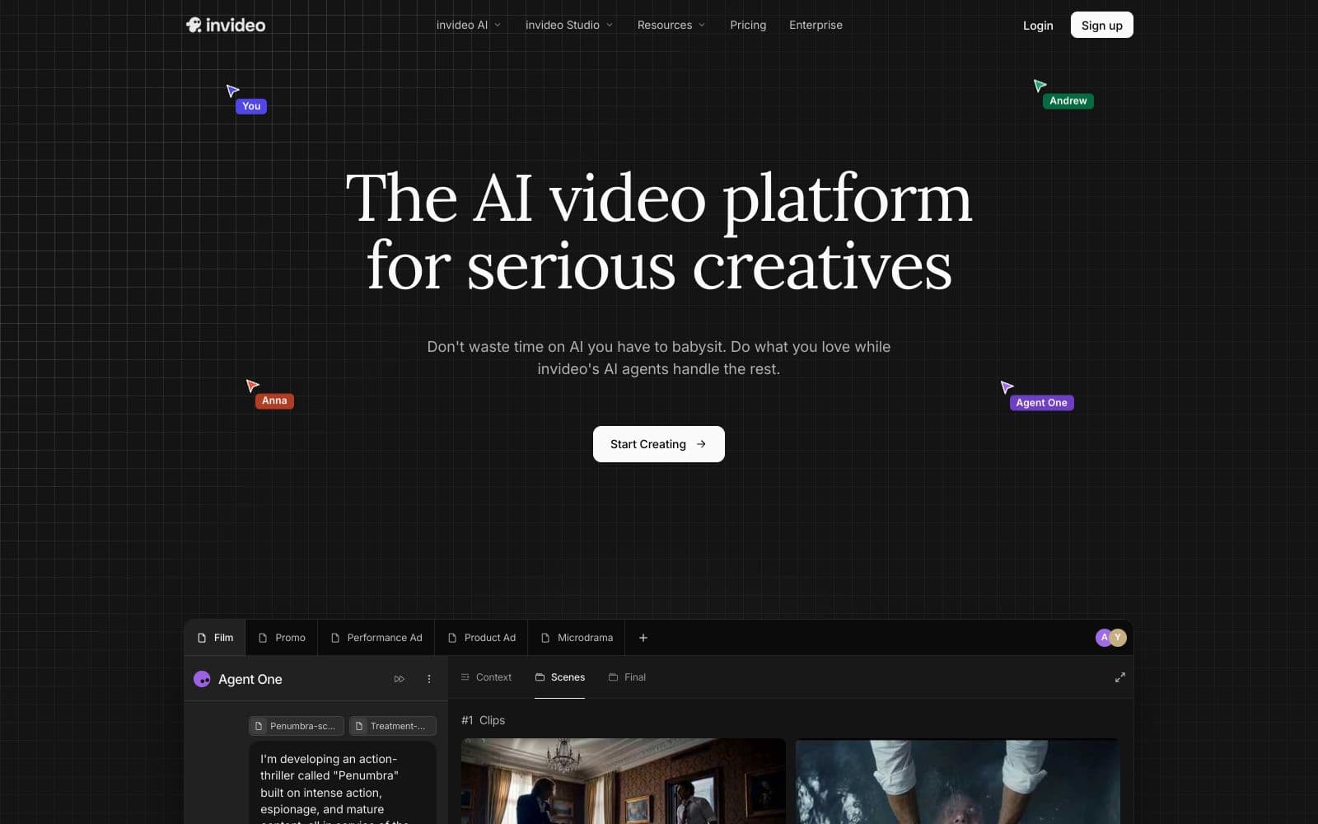The image size is (1318, 824).
Task: Open the invideo AI dropdown menu
Action: [x=468, y=25]
